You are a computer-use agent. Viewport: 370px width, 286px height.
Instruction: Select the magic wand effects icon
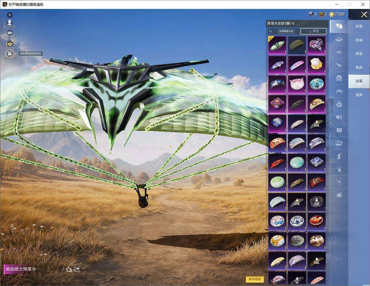click(x=339, y=182)
